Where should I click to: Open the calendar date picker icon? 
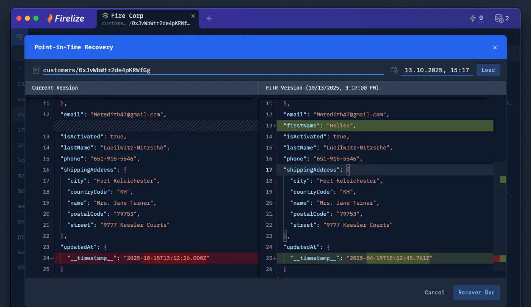pyautogui.click(x=394, y=70)
